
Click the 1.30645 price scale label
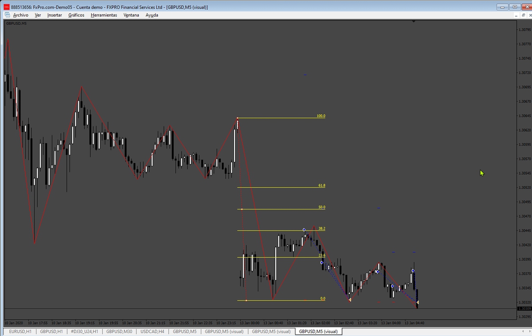[524, 116]
